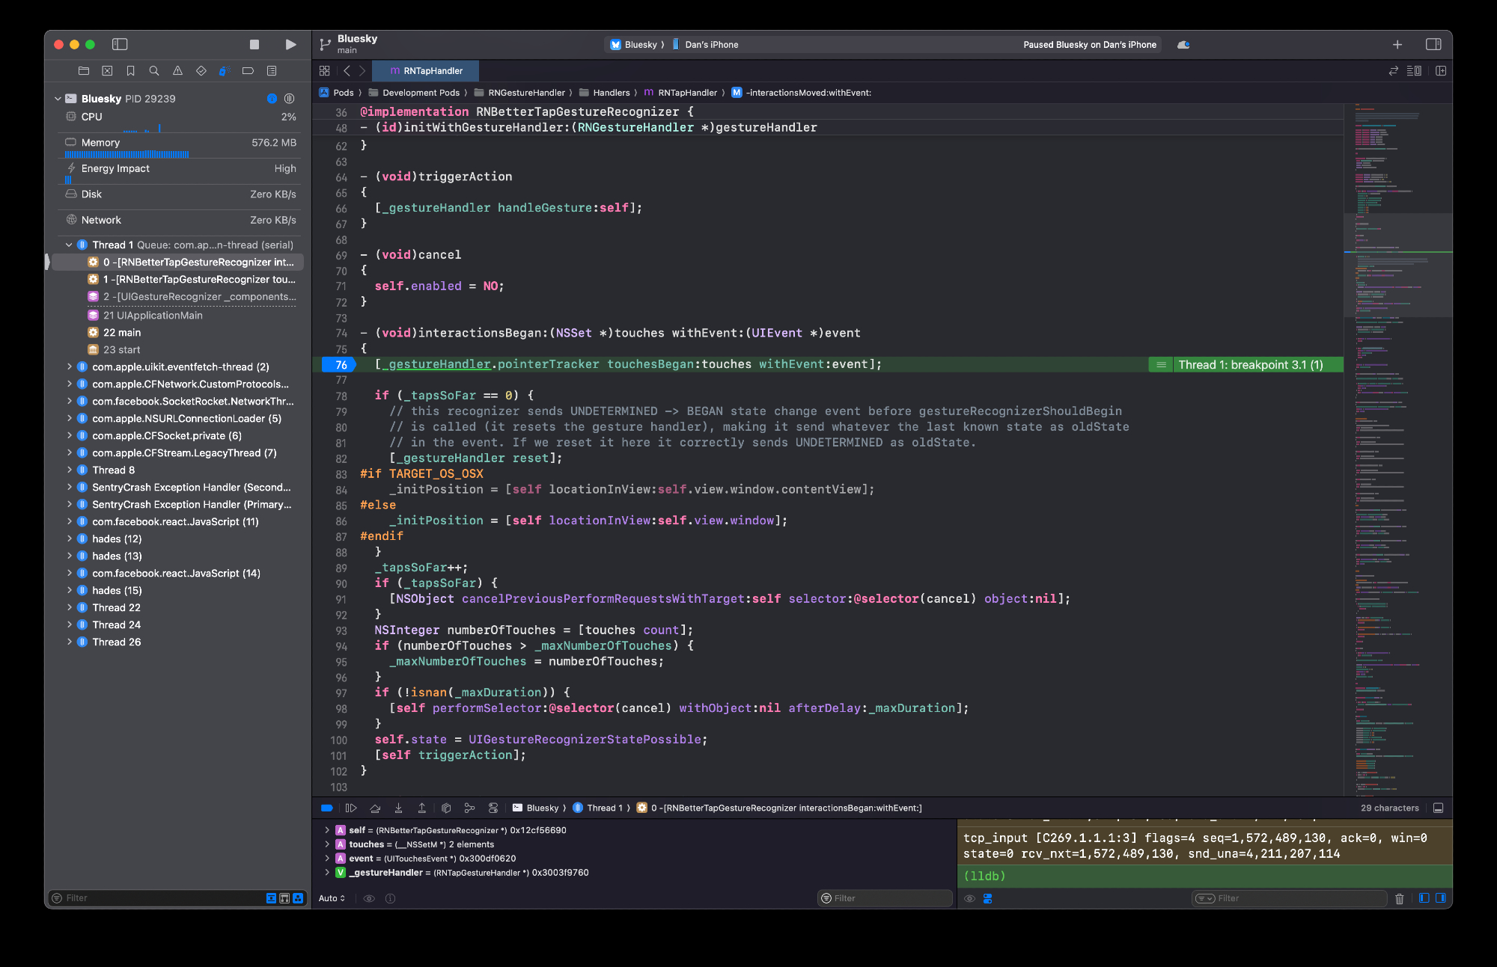Switch to the Breakpoint navigator icon
The width and height of the screenshot is (1497, 967).
pyautogui.click(x=248, y=71)
